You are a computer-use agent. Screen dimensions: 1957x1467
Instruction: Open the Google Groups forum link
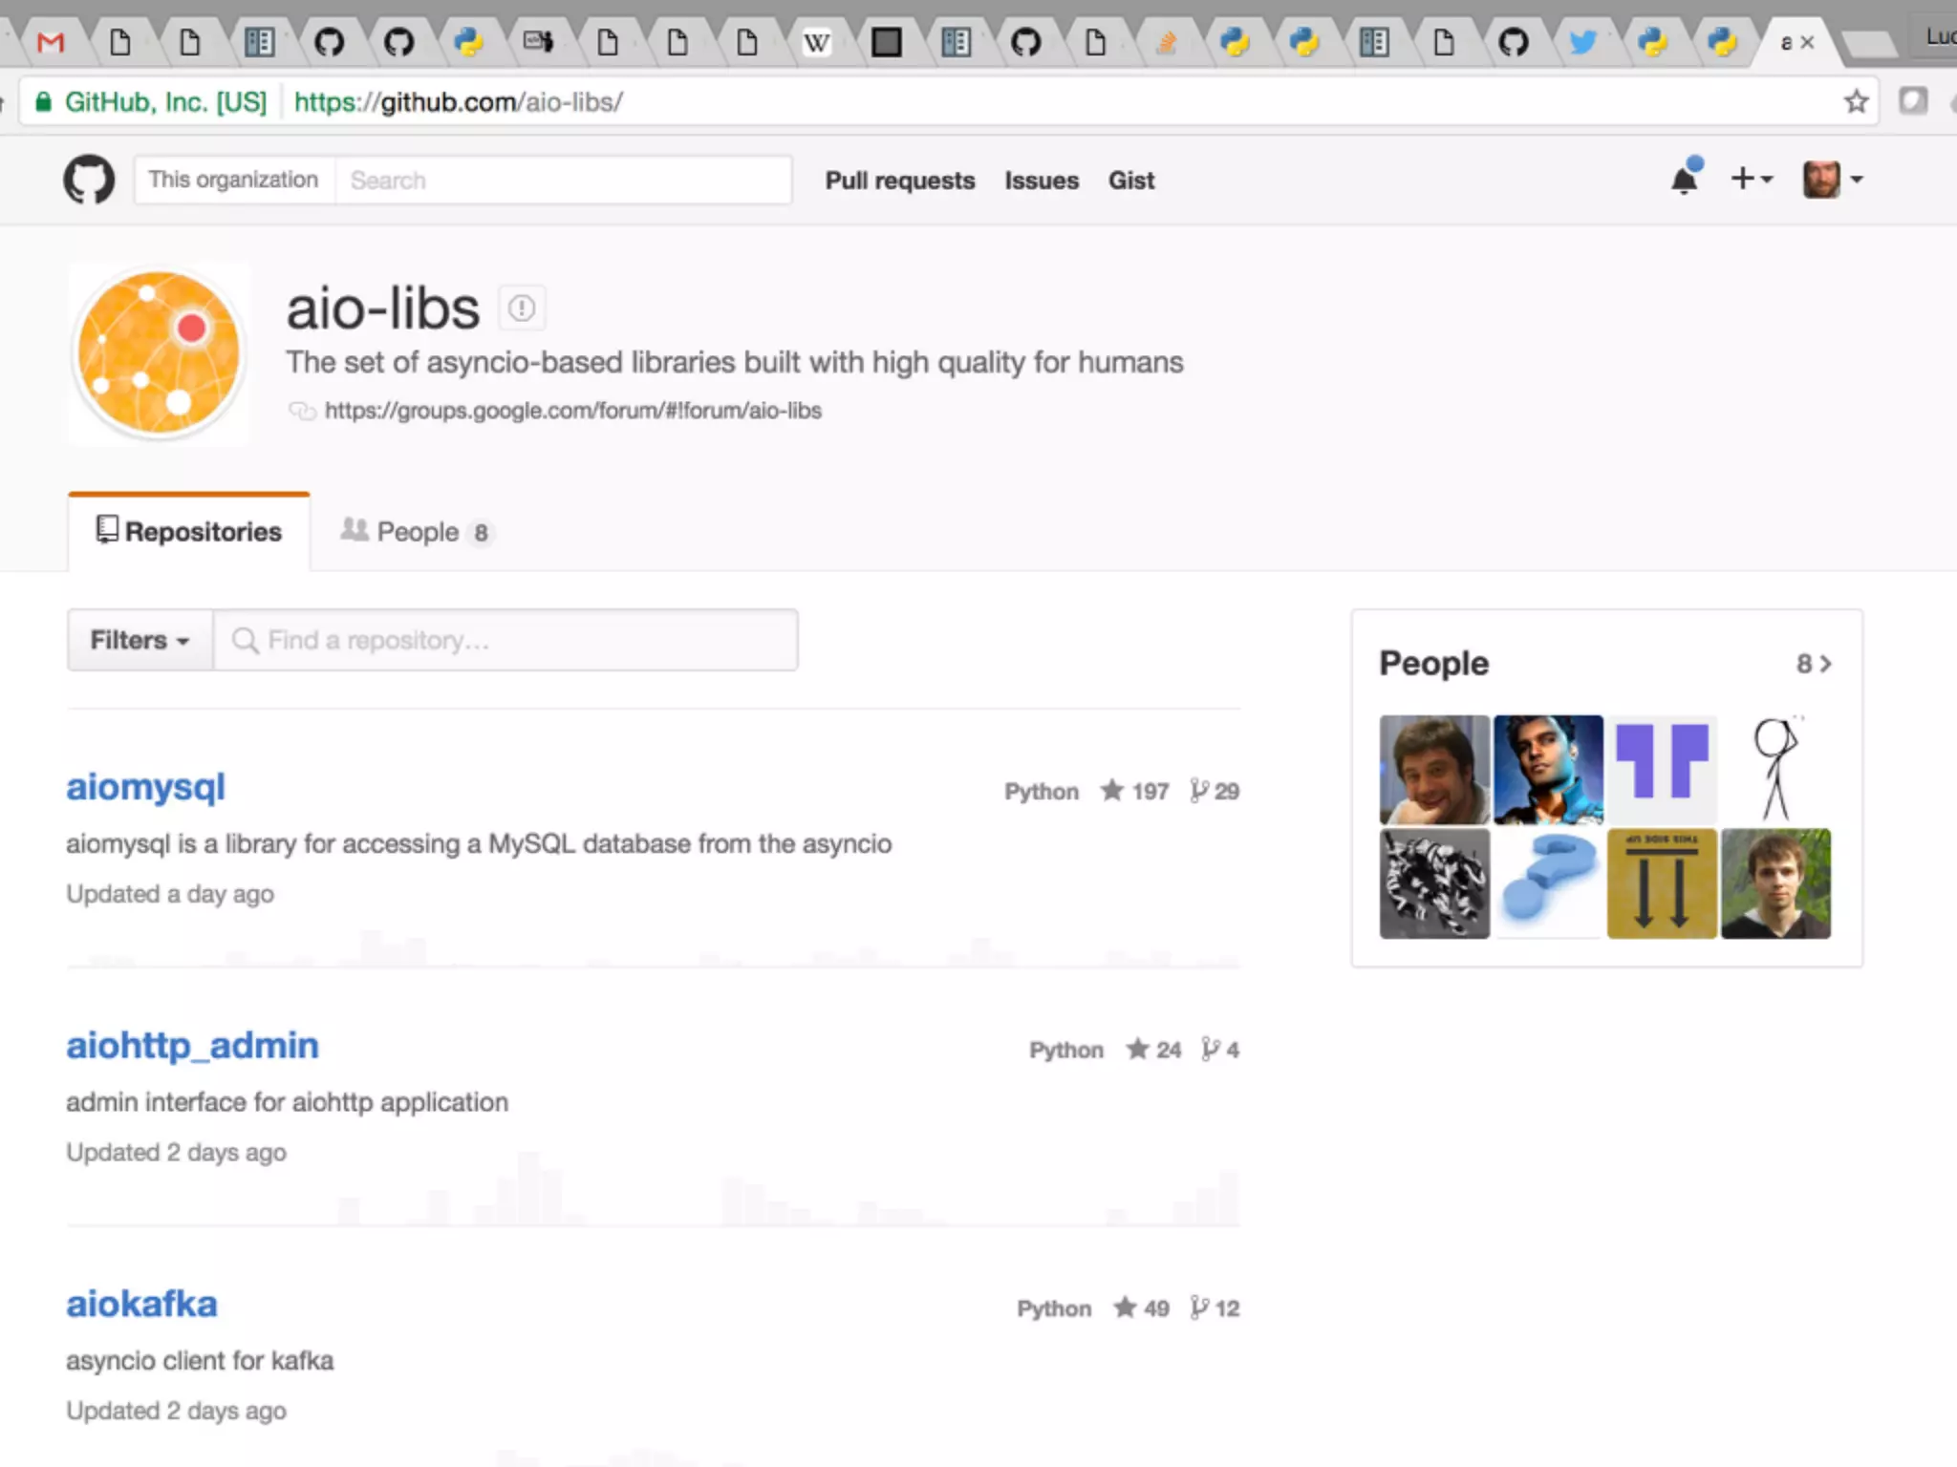coord(572,411)
